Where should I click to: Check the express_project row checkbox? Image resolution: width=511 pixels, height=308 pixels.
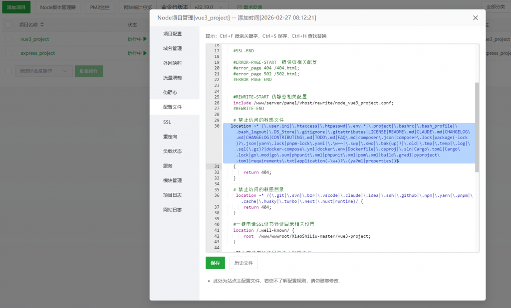pos(8,53)
